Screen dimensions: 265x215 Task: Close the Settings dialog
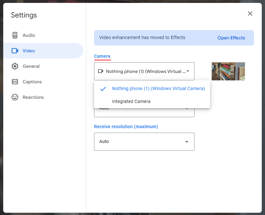click(x=250, y=14)
